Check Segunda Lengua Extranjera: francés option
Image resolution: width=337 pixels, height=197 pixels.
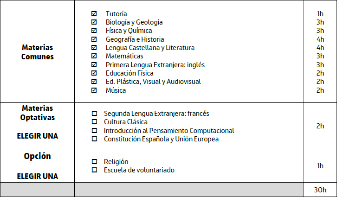click(x=95, y=113)
